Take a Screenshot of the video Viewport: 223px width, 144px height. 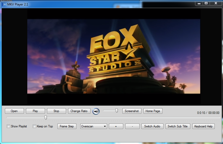tap(132, 111)
